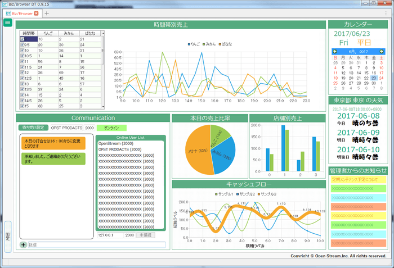The image size is (394, 268).
Task: Switch to the Biz/Browser tab
Action: coord(21,13)
